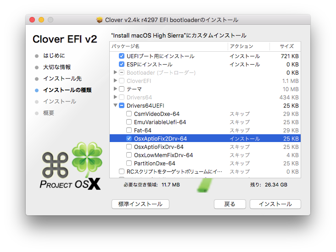Click the 標準インストール button
The image size is (336, 252).
tap(140, 204)
